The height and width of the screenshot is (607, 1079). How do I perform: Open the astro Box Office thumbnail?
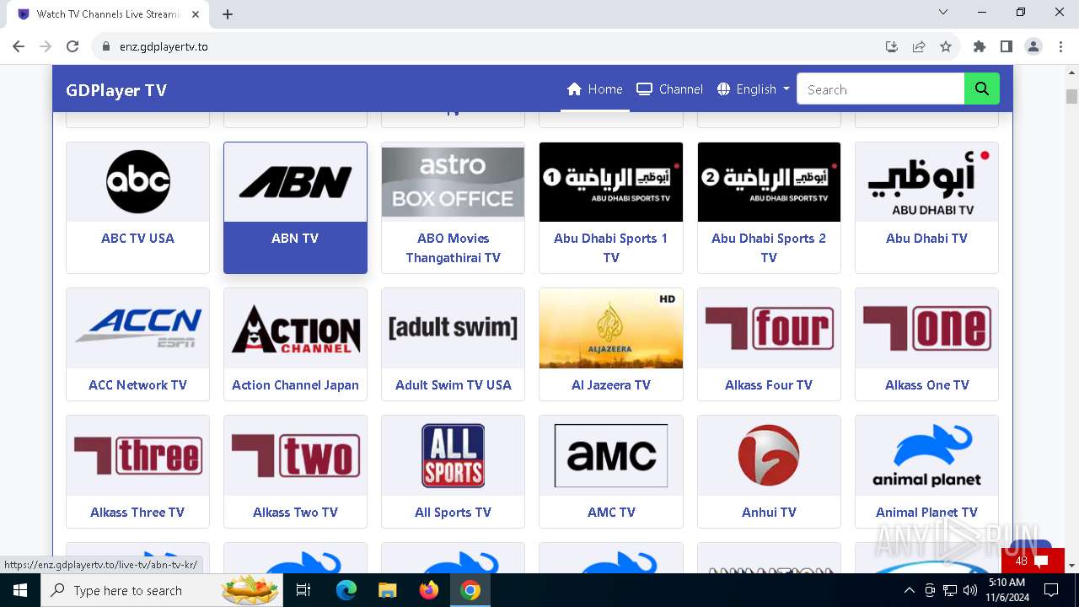(x=453, y=182)
